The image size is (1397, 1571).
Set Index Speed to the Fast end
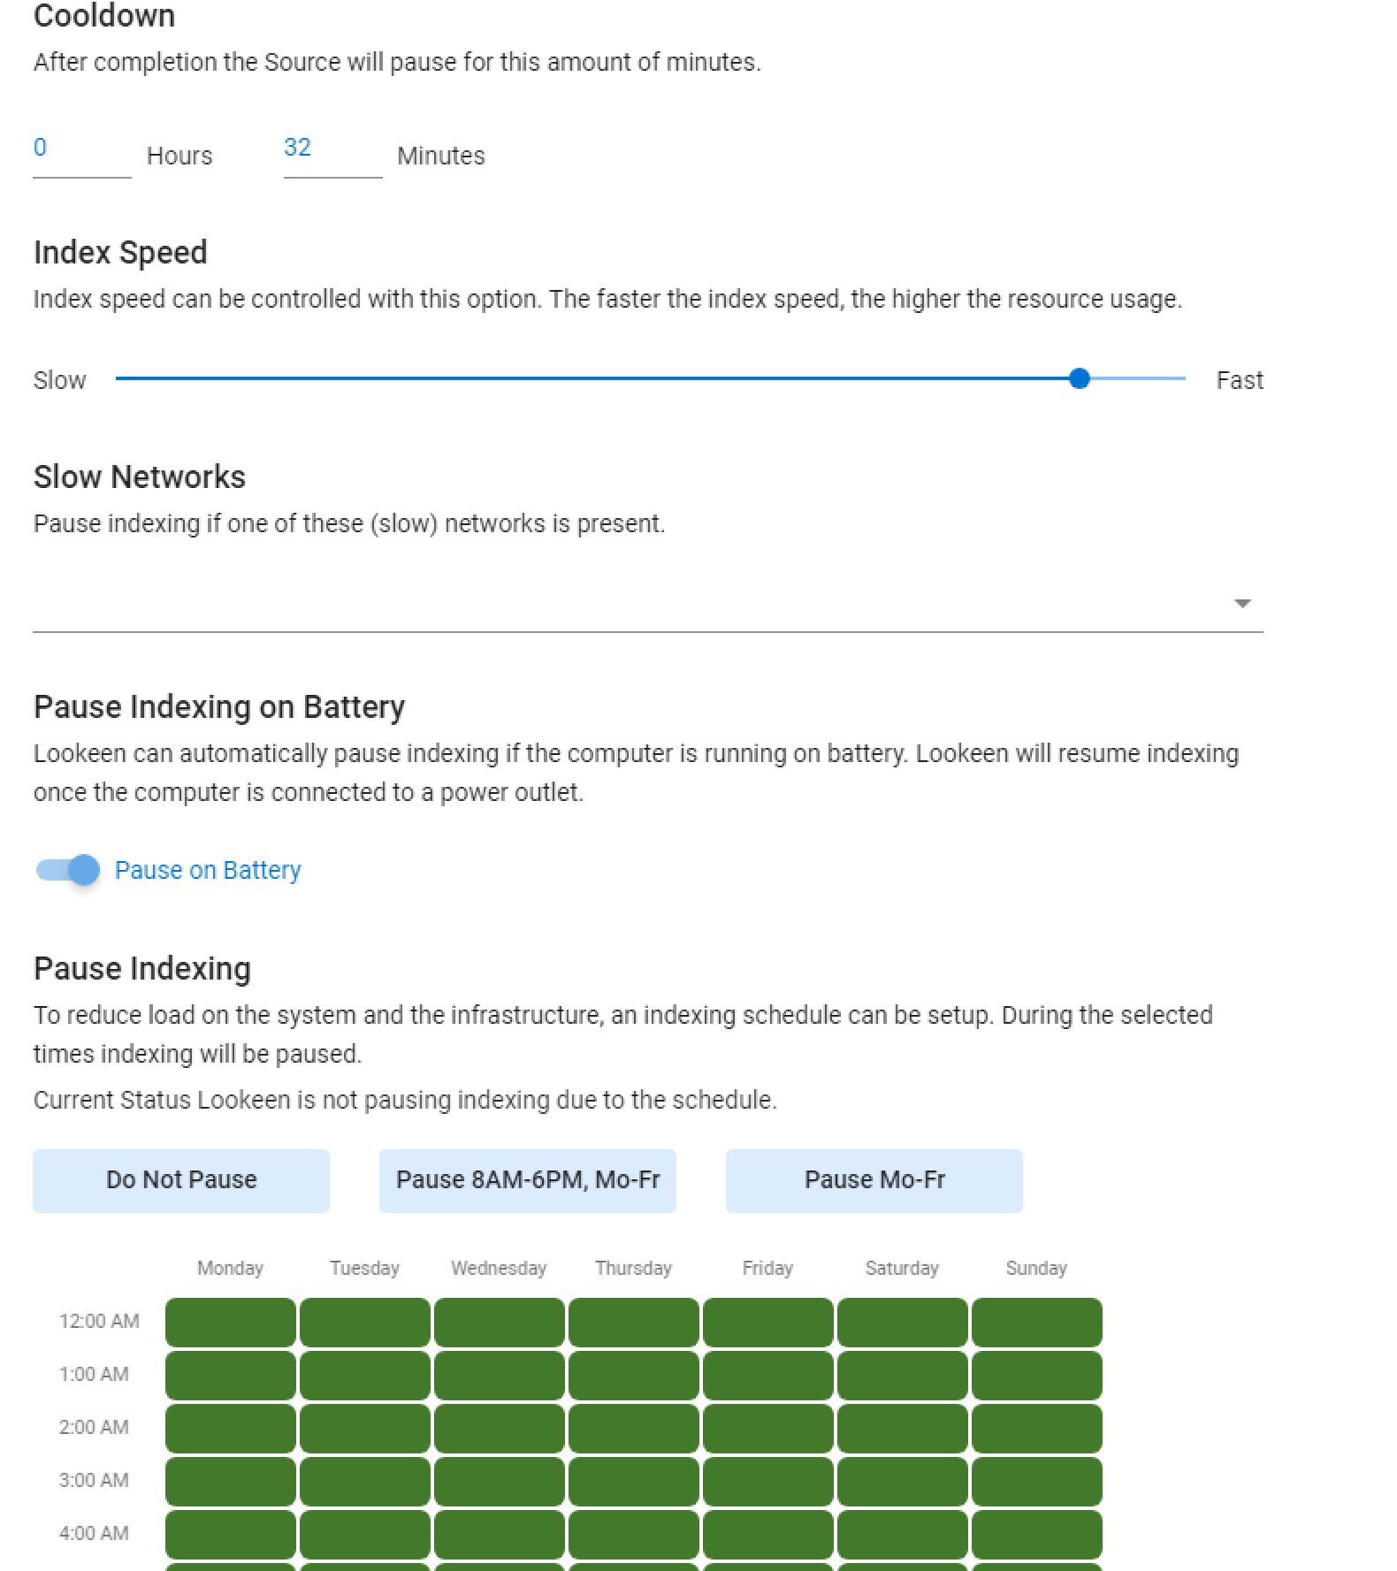(x=1183, y=379)
